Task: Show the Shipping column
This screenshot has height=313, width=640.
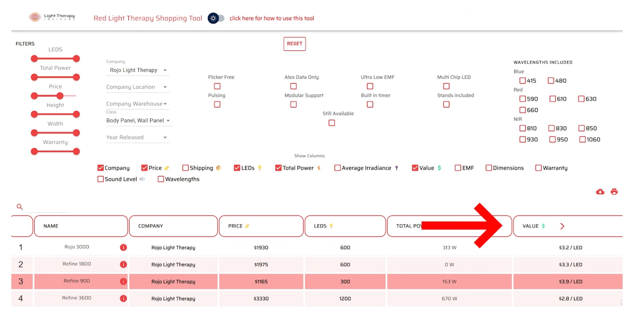Action: coord(185,168)
